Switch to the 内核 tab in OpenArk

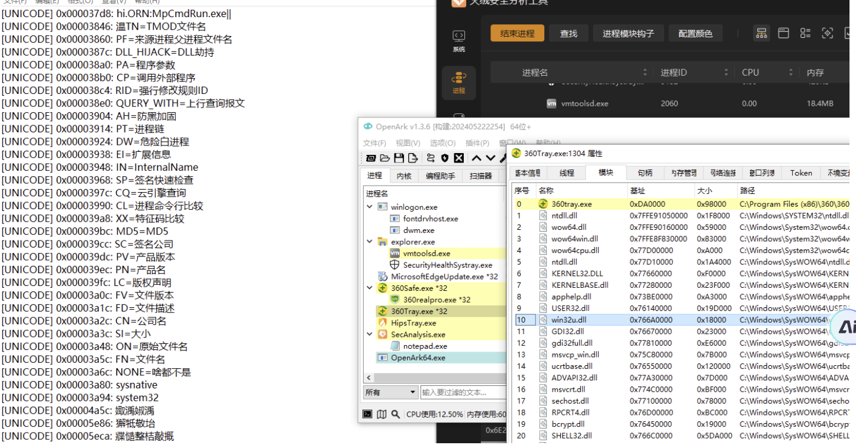click(x=404, y=176)
